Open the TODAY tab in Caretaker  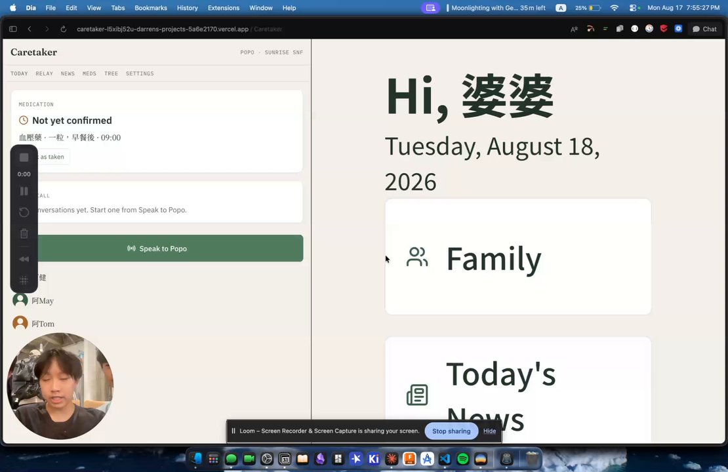[19, 73]
